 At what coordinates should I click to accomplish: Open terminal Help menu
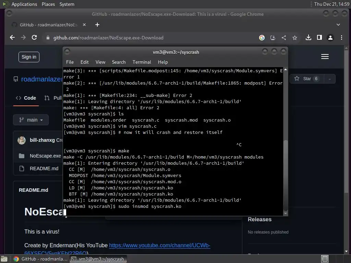pyautogui.click(x=163, y=62)
